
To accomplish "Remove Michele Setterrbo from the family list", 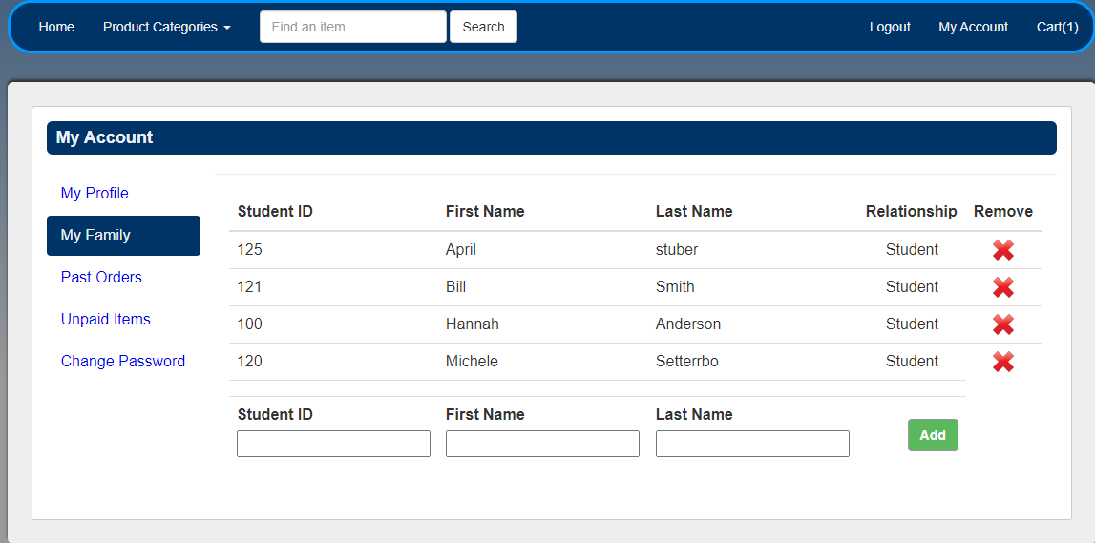I will pos(1002,362).
